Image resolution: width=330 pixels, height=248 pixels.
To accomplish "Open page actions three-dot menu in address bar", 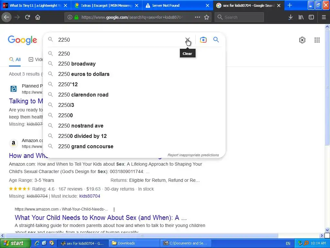I will point(198,17).
